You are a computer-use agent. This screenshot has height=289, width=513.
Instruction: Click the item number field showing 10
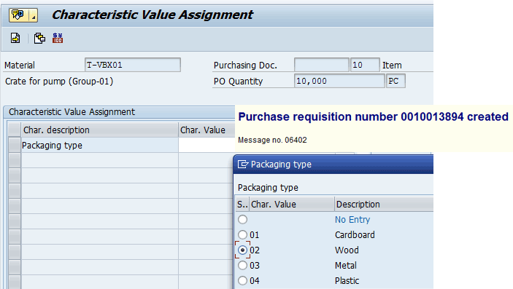pos(365,65)
